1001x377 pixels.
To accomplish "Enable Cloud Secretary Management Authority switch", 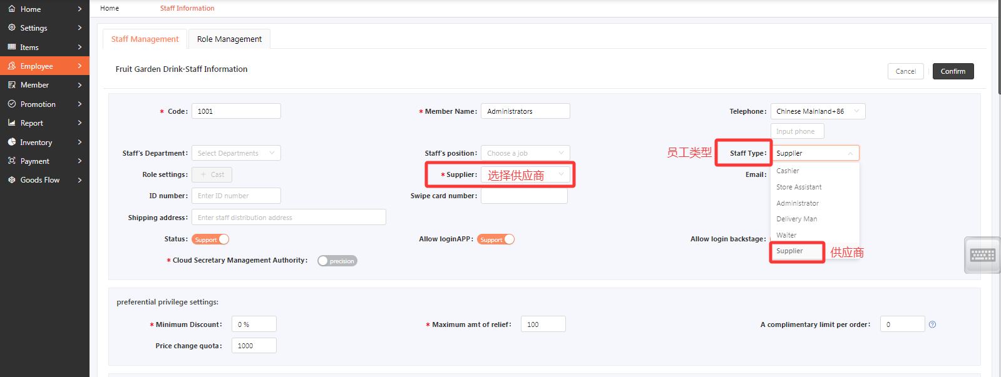I will (x=337, y=261).
